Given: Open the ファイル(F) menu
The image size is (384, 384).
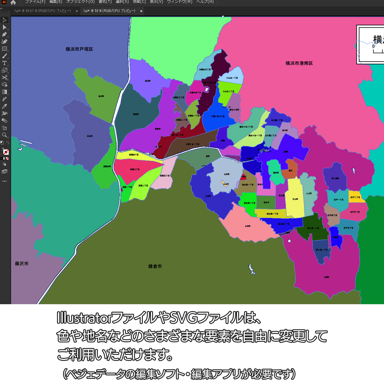Looking at the screenshot, I should pyautogui.click(x=35, y=2).
